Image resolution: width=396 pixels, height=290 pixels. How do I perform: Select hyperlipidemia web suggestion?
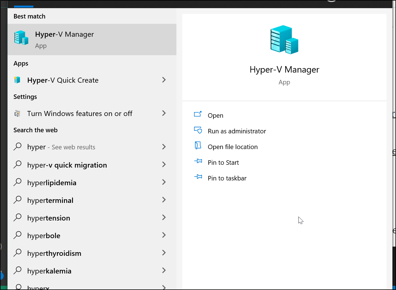(x=92, y=182)
